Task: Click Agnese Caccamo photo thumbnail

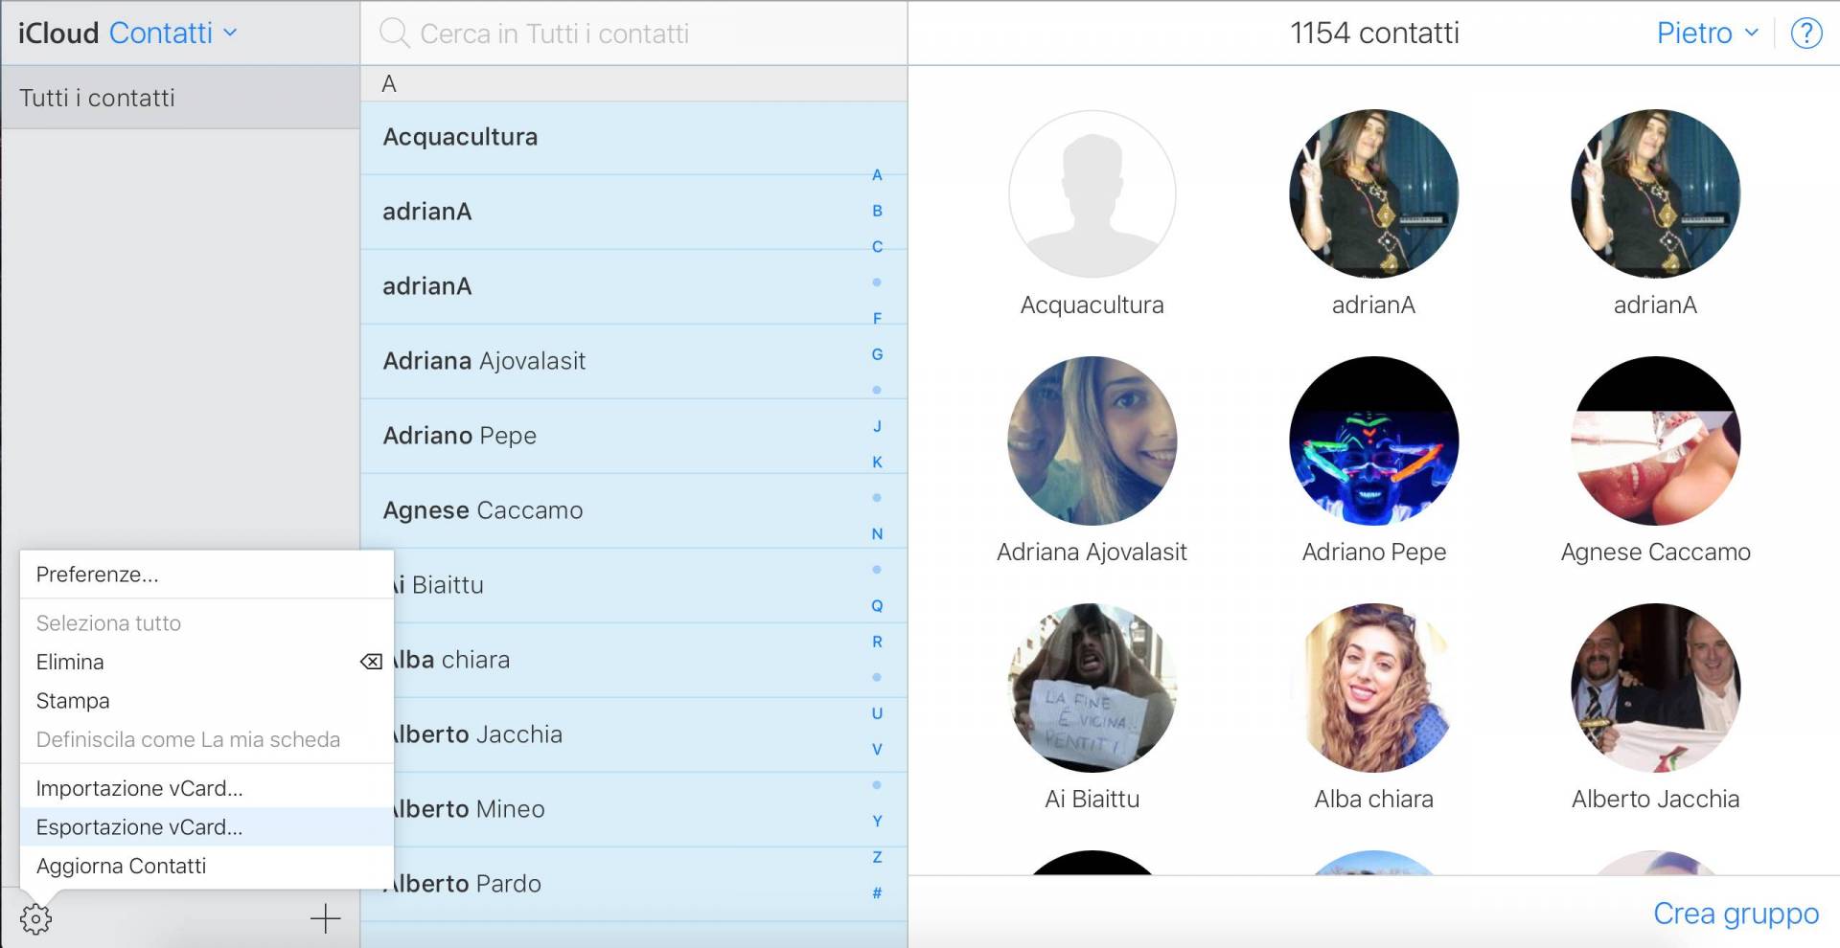Action: [x=1655, y=440]
